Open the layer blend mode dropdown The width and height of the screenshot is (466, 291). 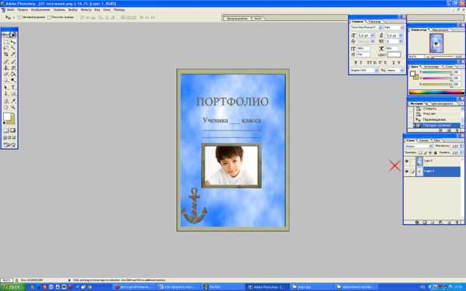tap(419, 147)
